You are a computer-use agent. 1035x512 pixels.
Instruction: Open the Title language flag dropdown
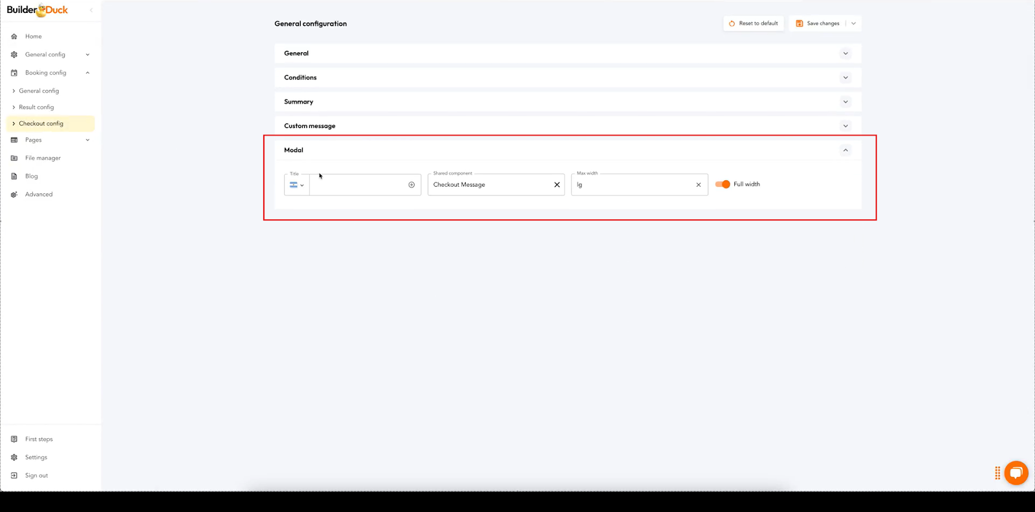(x=296, y=185)
